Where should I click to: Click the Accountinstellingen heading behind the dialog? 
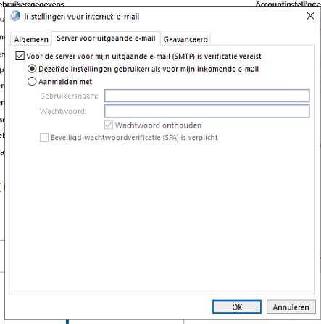288,4
